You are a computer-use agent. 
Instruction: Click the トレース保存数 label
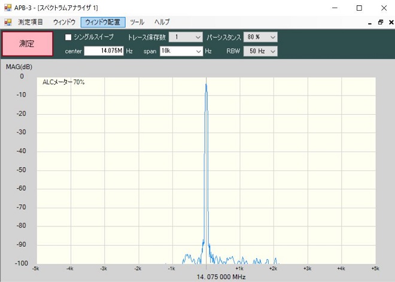[x=147, y=38]
